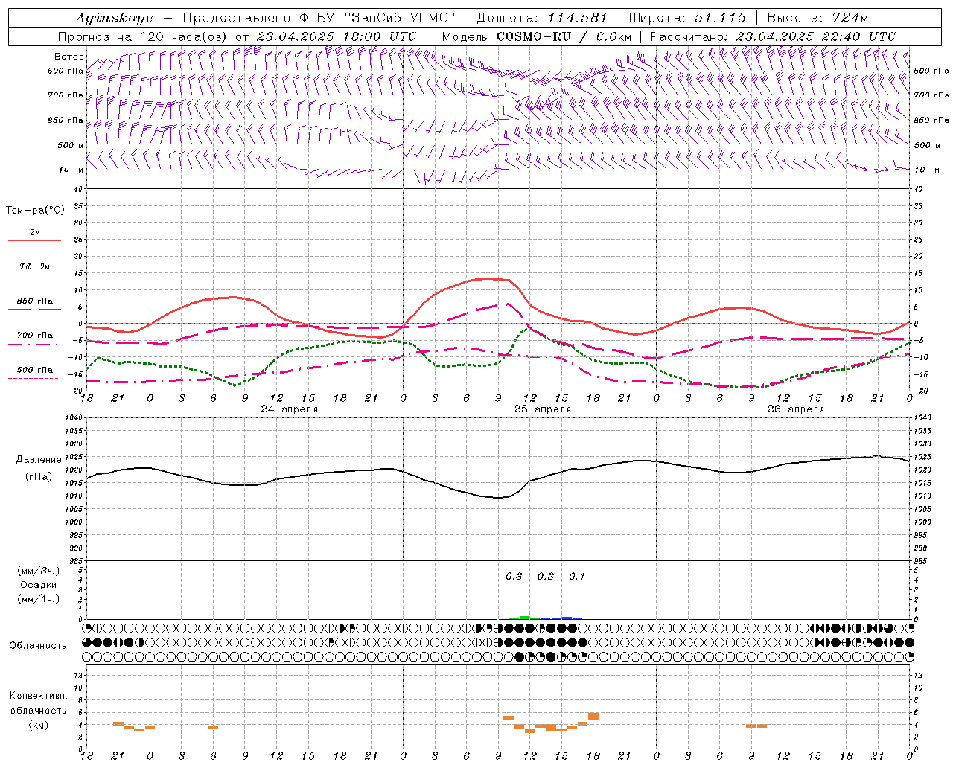The image size is (953, 762).
Task: Click the (мм/3ч.) precipitation unit label
Action: [x=39, y=571]
